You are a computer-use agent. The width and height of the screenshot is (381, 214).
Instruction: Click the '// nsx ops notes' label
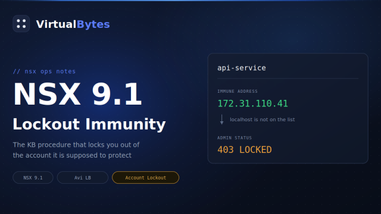44,71
